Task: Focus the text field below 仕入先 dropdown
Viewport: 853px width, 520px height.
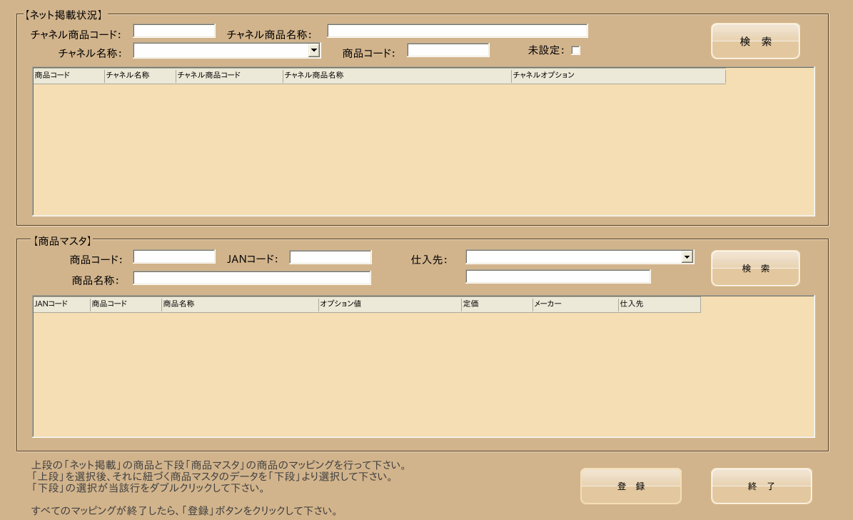Action: click(558, 276)
